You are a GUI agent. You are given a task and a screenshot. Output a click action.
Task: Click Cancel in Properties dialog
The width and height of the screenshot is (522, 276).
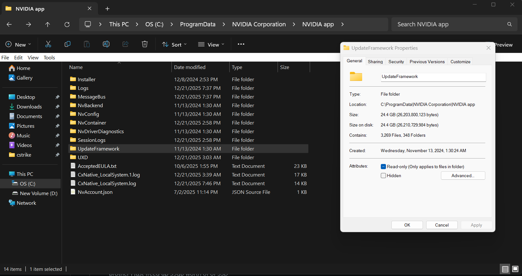(x=442, y=225)
